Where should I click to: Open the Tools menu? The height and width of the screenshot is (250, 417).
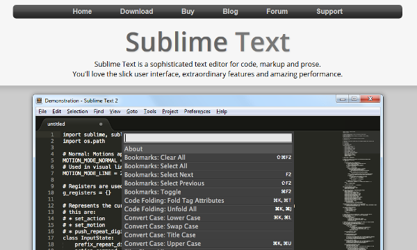coord(149,111)
